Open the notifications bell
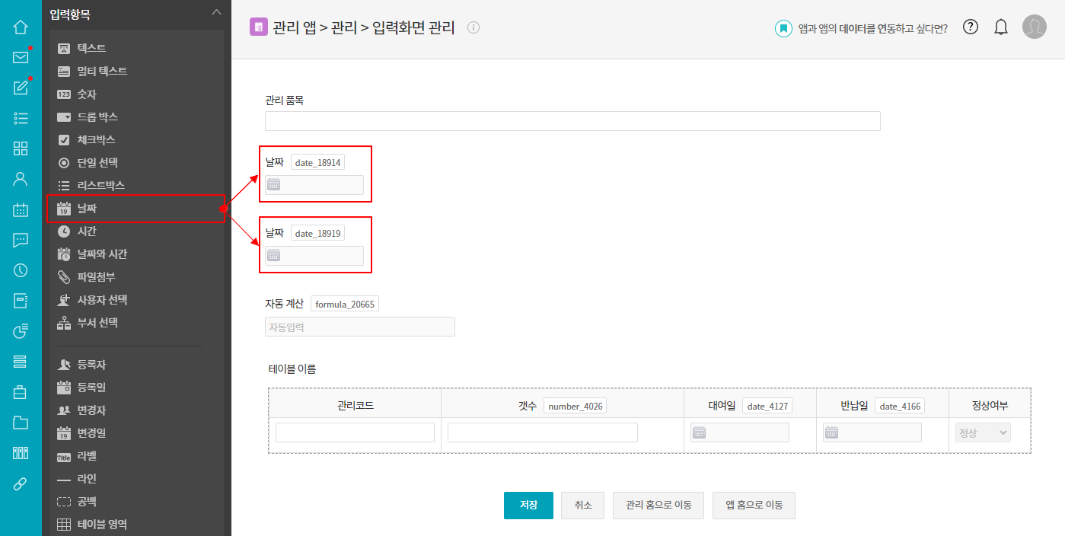The width and height of the screenshot is (1065, 536). pos(1001,27)
